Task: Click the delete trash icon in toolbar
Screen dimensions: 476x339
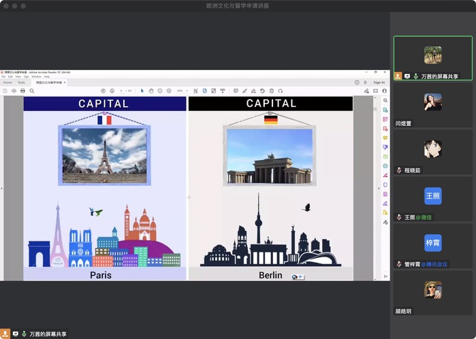Action: [272, 91]
